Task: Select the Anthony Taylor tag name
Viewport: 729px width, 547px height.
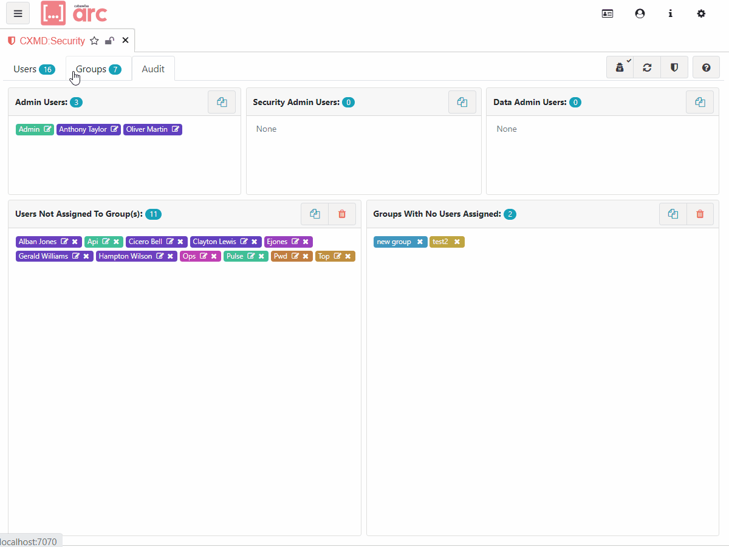Action: click(83, 129)
